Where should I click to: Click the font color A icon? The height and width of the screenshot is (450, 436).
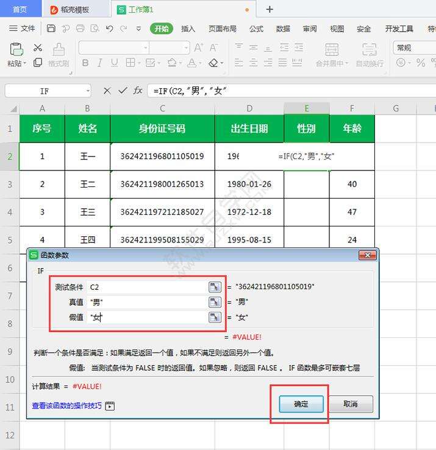(191, 63)
